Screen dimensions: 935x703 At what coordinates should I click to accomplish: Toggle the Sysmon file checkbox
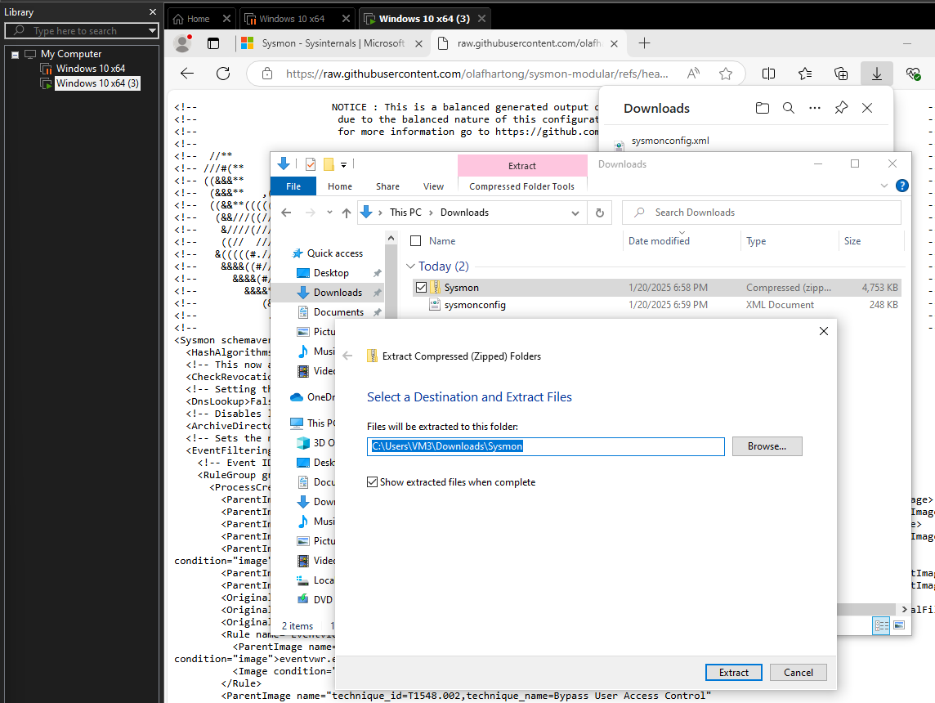click(422, 288)
